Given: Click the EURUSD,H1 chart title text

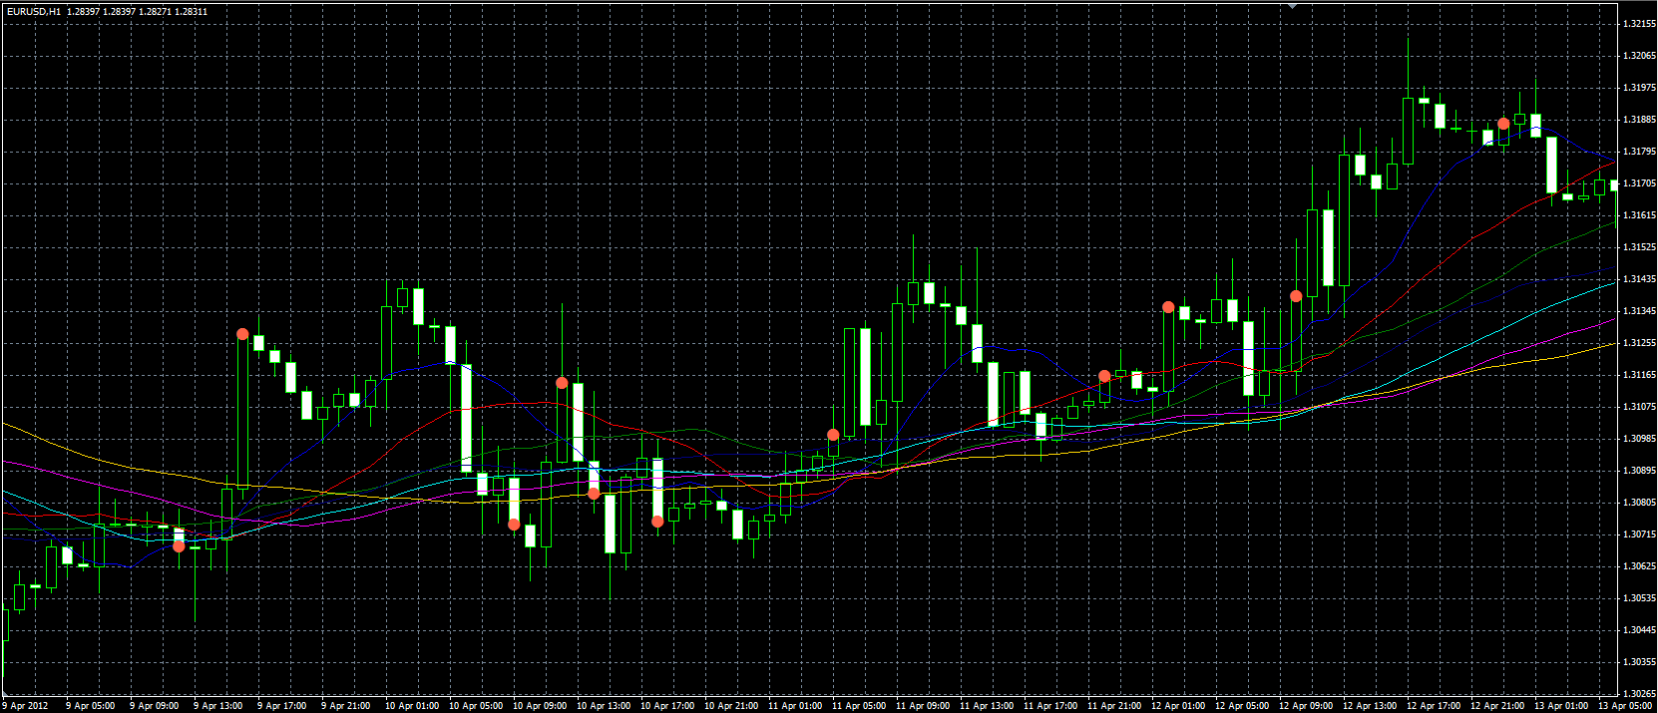Looking at the screenshot, I should (33, 12).
